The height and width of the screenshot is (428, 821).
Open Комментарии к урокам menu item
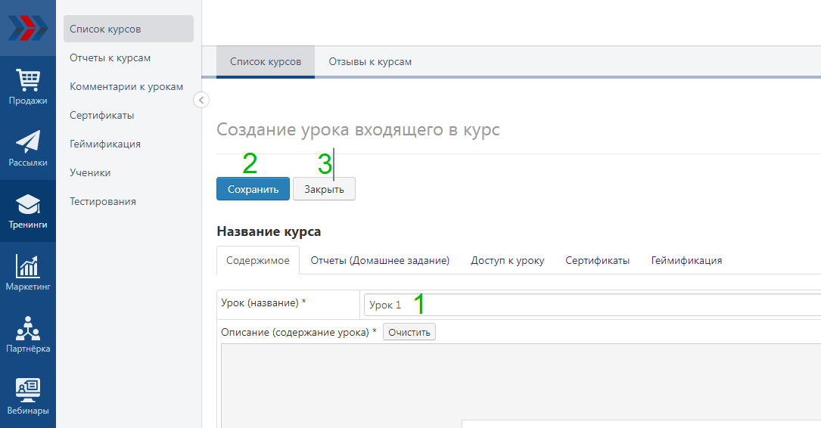tap(126, 87)
